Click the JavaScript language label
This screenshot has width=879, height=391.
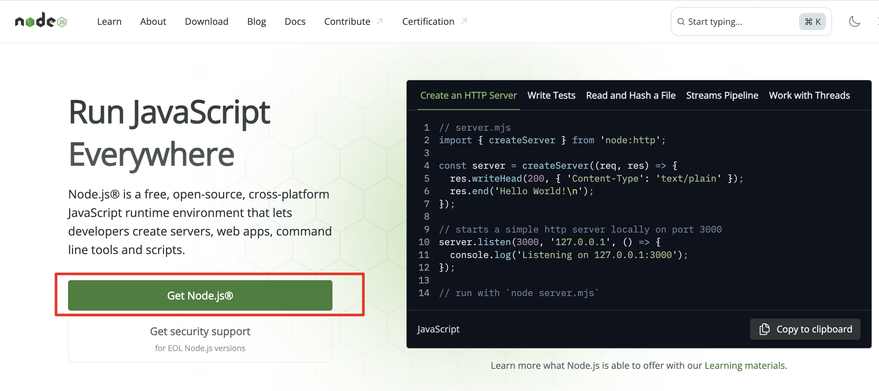(x=438, y=329)
